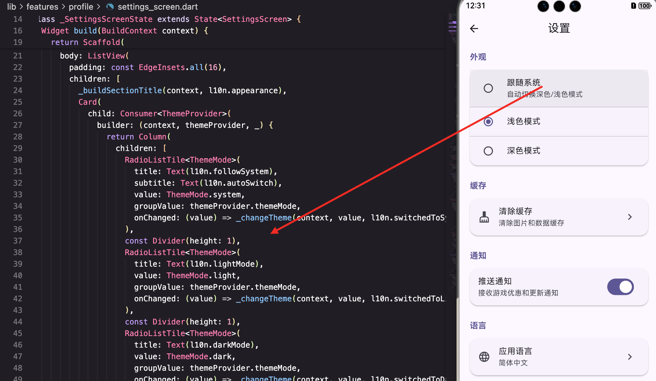Click the battery indicator in phone status bar
The image size is (656, 381).
(644, 6)
